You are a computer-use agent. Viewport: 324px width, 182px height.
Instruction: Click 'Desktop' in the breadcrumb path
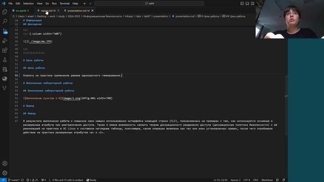(x=42, y=16)
